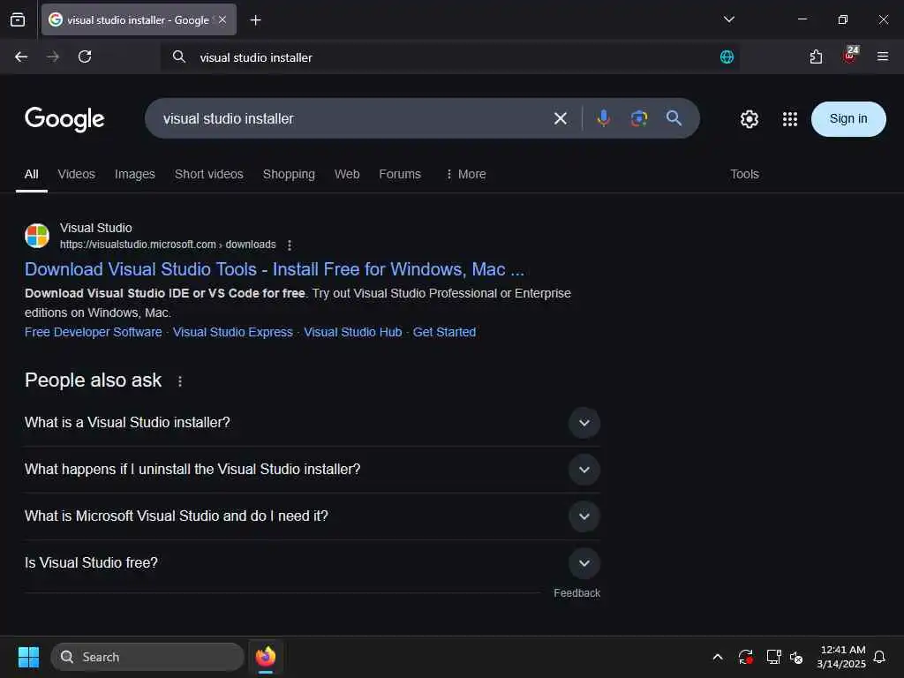904x678 pixels.
Task: Click the Google logo
Action: click(64, 119)
